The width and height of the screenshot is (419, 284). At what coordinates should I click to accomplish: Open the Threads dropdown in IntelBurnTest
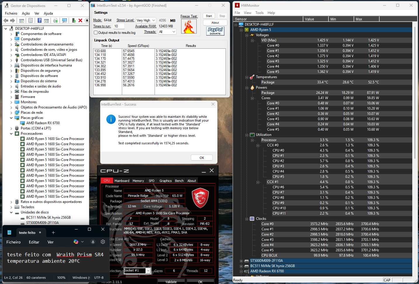click(x=167, y=32)
